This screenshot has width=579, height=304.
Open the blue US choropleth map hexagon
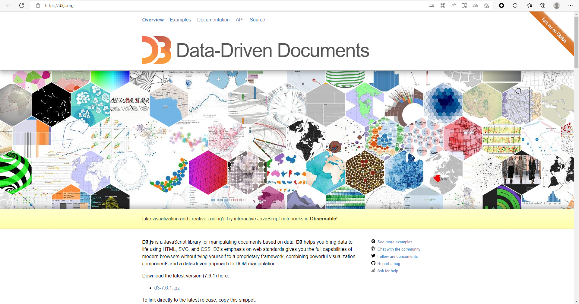click(x=404, y=173)
